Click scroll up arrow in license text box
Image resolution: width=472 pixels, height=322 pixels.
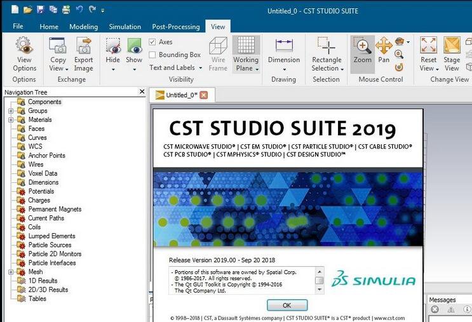click(x=320, y=271)
